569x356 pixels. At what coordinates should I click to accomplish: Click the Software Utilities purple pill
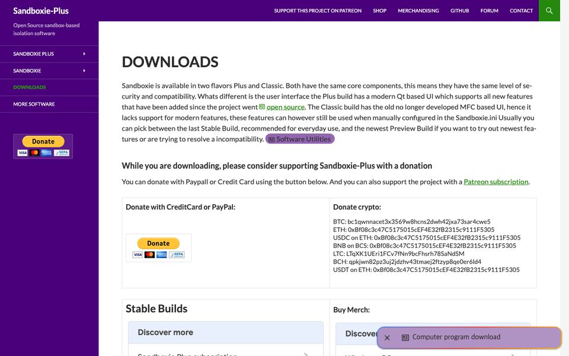point(300,139)
